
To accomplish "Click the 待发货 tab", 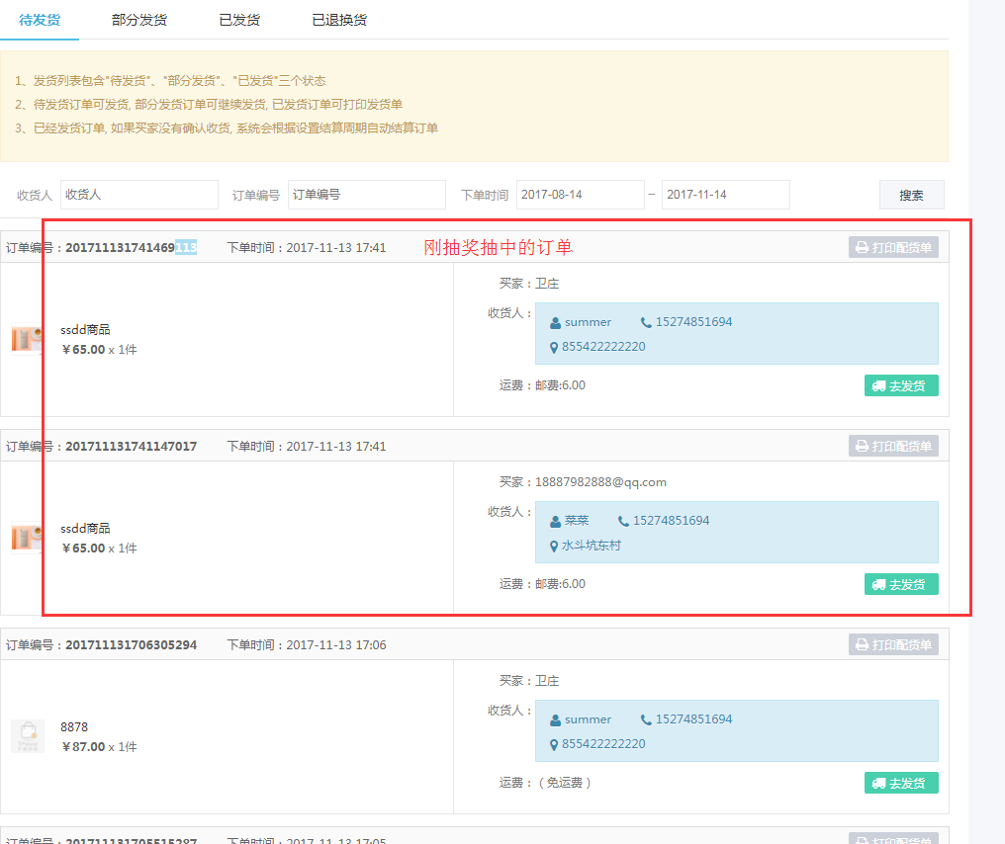I will point(40,20).
